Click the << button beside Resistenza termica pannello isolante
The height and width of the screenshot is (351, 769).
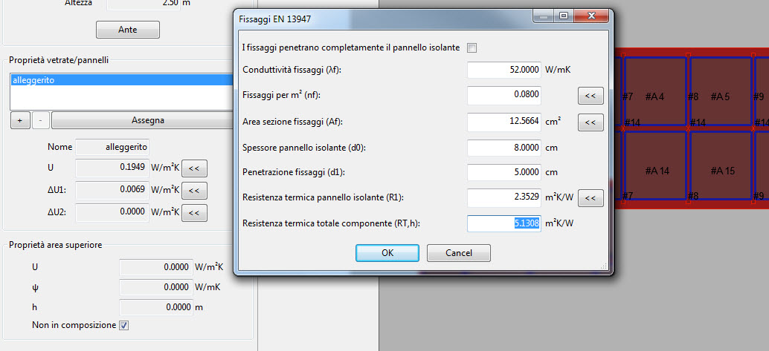pyautogui.click(x=591, y=198)
